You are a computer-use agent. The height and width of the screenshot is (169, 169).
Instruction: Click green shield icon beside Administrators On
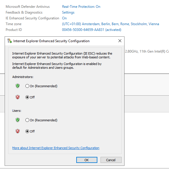18,86
